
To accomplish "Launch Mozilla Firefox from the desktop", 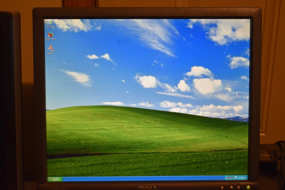I will tap(50, 34).
